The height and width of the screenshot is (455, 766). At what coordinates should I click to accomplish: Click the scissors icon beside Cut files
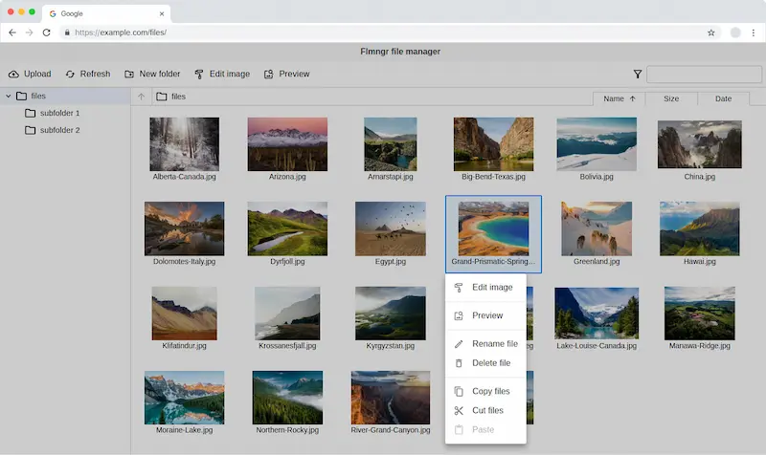[x=459, y=411]
